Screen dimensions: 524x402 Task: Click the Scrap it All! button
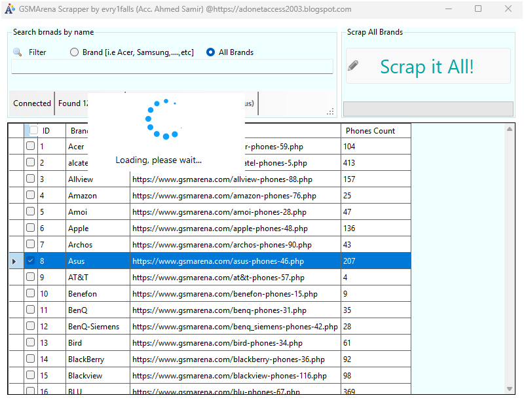pos(428,66)
